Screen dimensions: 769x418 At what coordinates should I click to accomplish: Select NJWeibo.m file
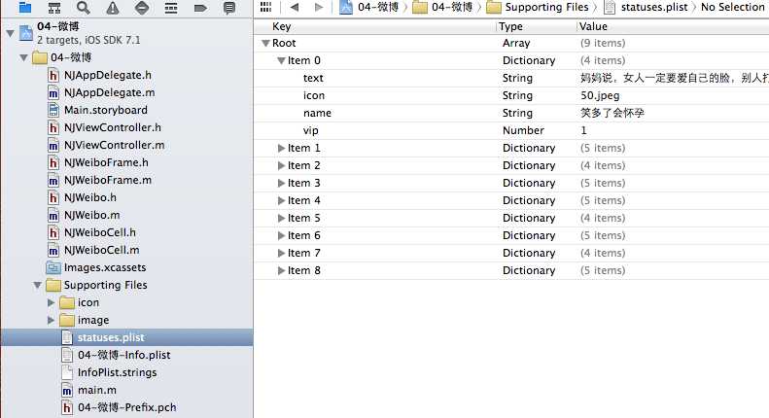[91, 216]
